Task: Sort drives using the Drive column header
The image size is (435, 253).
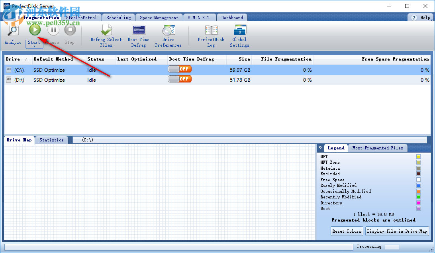Action: tap(12, 59)
